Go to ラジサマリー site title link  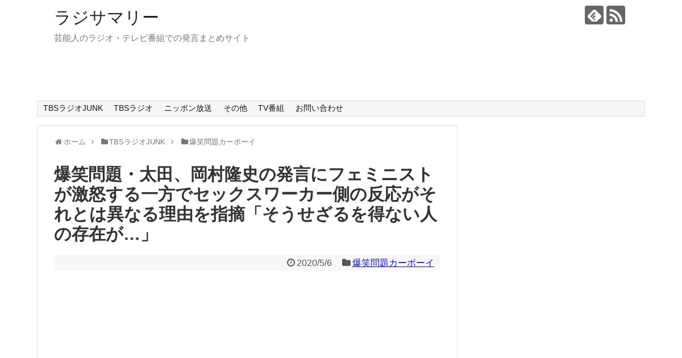106,18
